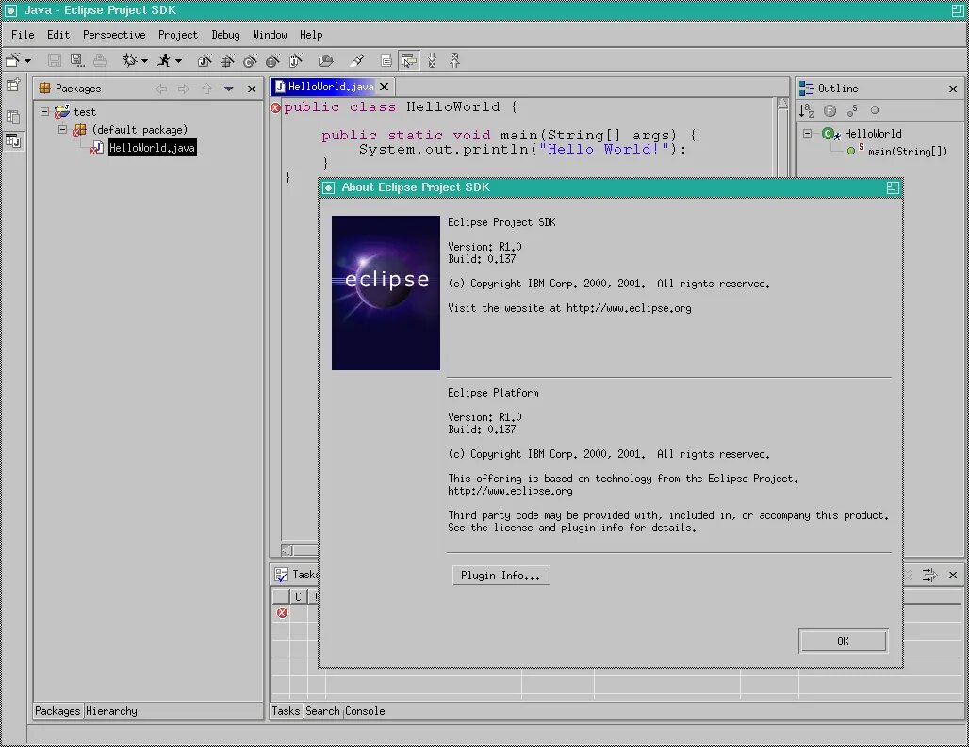
Task: Toggle the Show Text Hover button
Action: 408,60
